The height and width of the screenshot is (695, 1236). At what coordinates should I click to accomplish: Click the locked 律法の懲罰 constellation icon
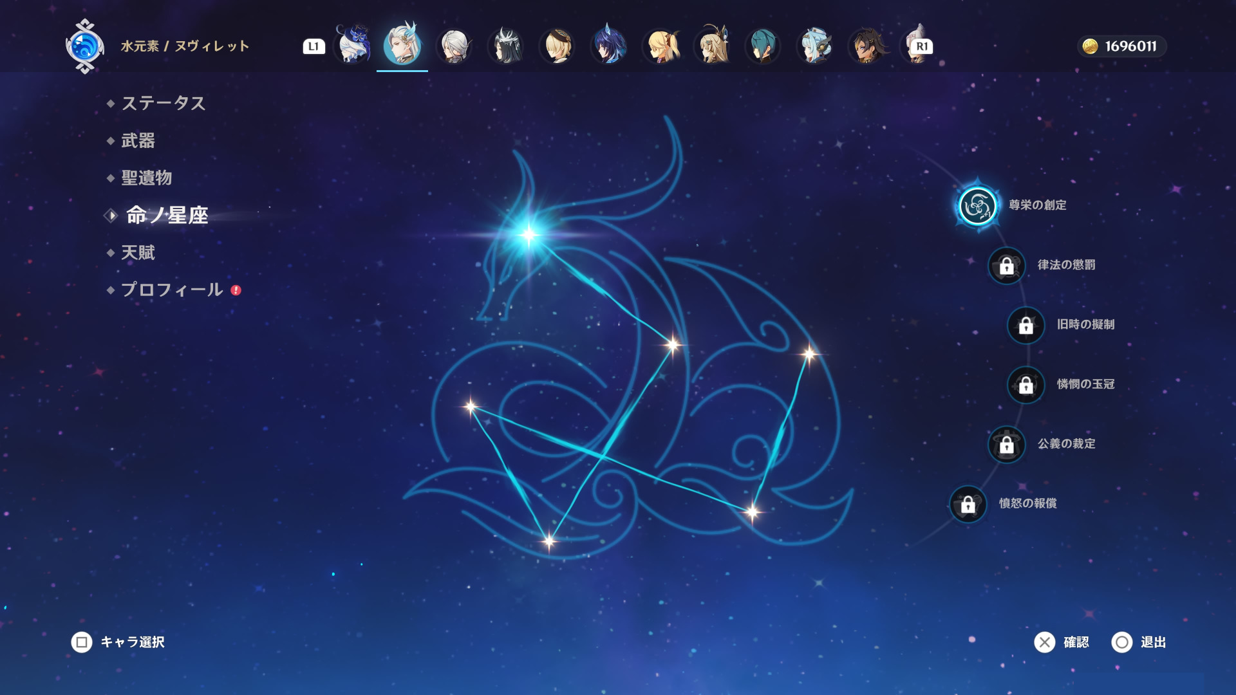click(1006, 265)
